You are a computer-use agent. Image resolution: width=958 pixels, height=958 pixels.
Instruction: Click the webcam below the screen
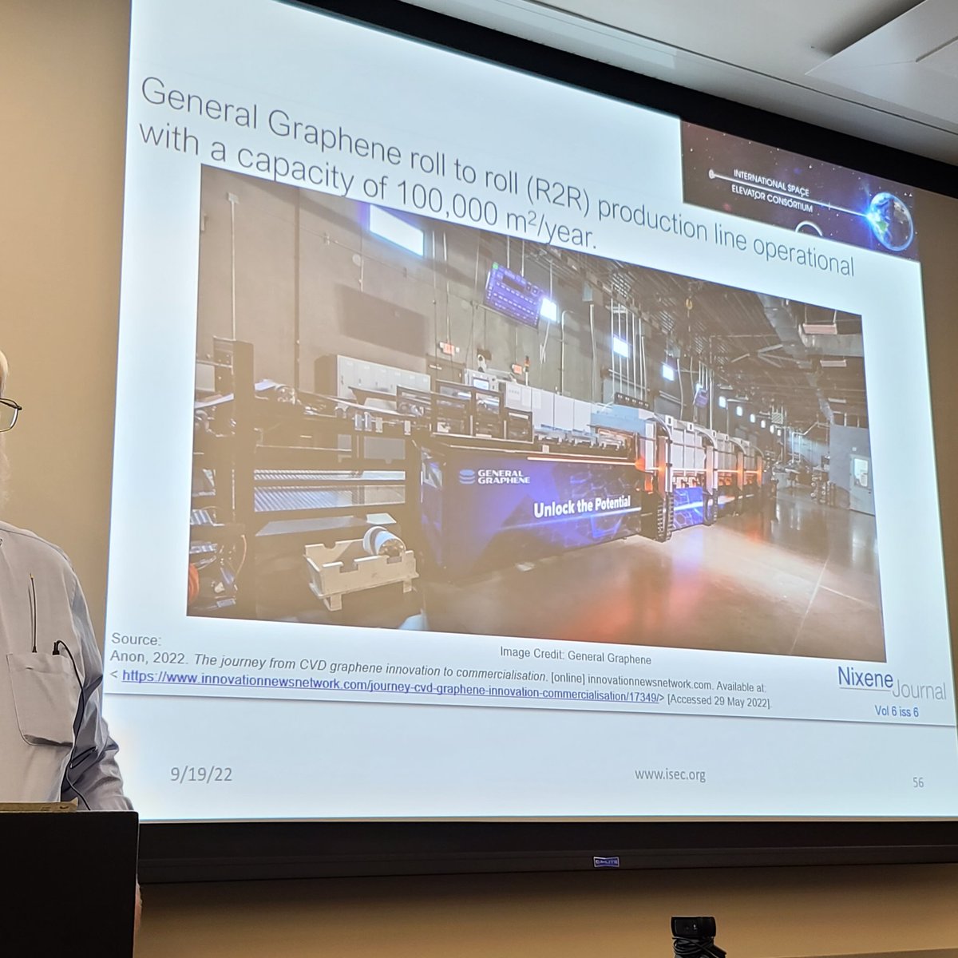[x=695, y=936]
